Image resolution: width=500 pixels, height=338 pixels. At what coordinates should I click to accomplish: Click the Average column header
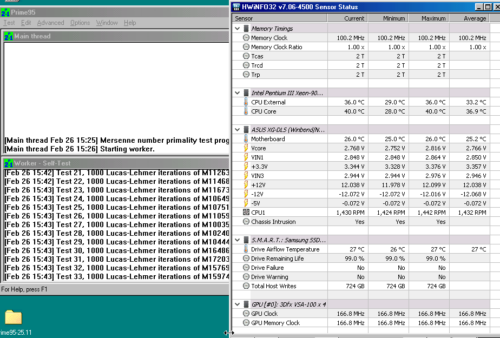pyautogui.click(x=469, y=18)
